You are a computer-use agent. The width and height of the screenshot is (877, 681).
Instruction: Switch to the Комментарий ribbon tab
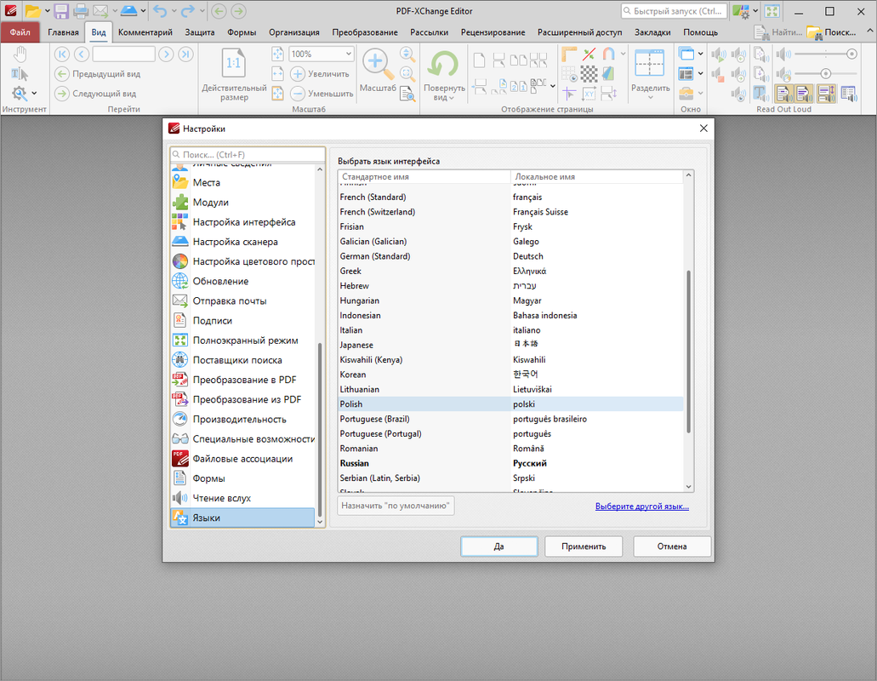pos(145,32)
